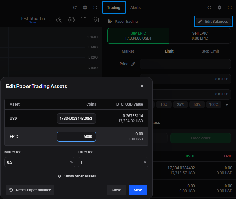Select the 10% amount button
Viewport: 236px width, 199px height.
coord(164,105)
